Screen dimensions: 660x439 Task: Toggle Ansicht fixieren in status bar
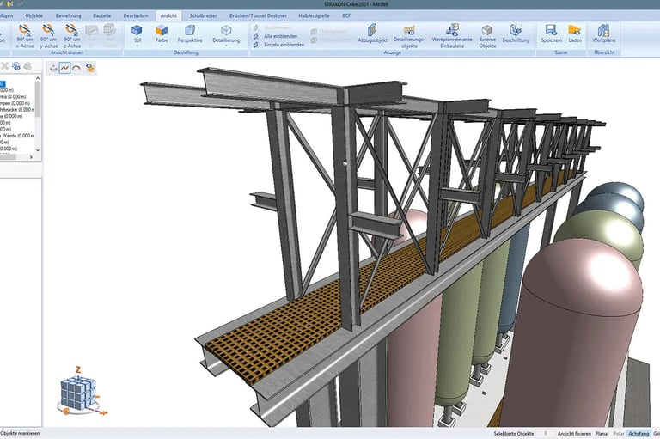pos(574,434)
